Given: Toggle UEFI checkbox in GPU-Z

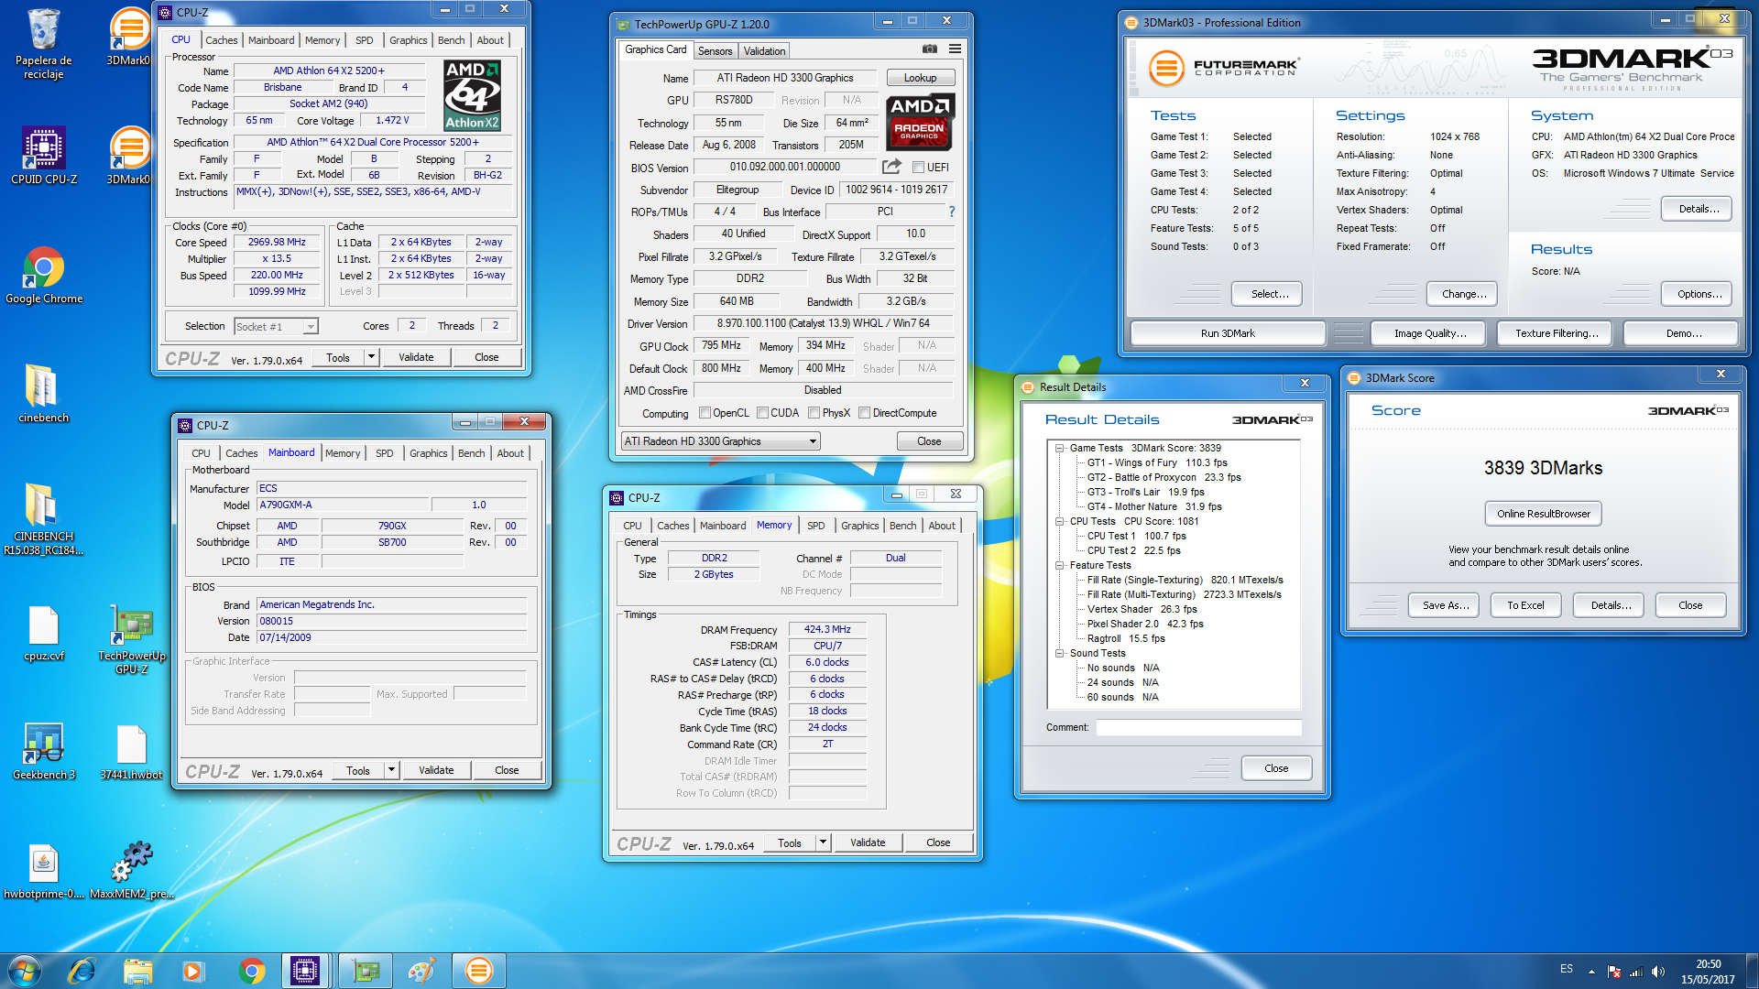Looking at the screenshot, I should pos(918,168).
